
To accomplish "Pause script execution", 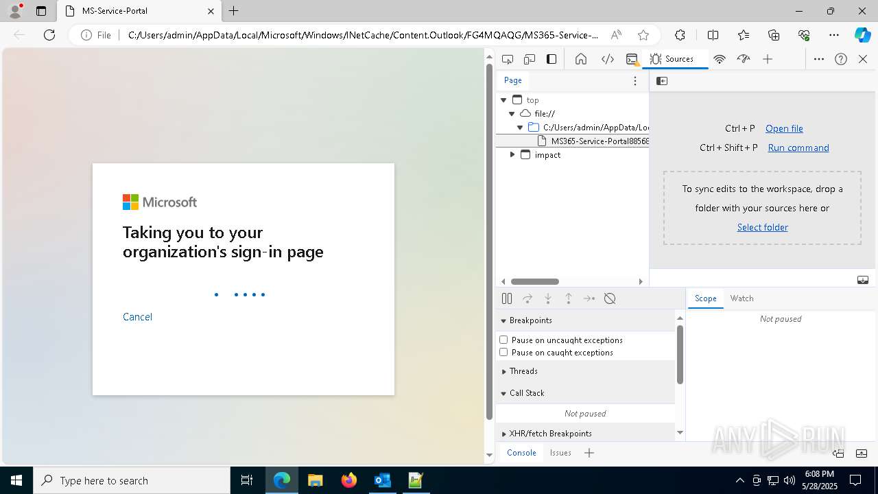I will [x=507, y=298].
